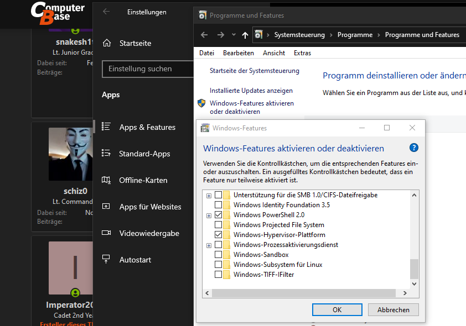466x326 pixels.
Task: Select the Standard-Apps icon in sidebar
Action: click(x=106, y=154)
